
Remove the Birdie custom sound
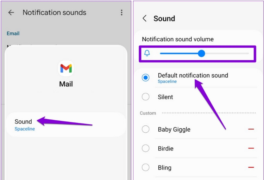point(251,148)
